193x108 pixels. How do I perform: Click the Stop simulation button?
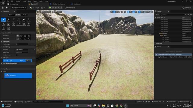pos(56,7)
